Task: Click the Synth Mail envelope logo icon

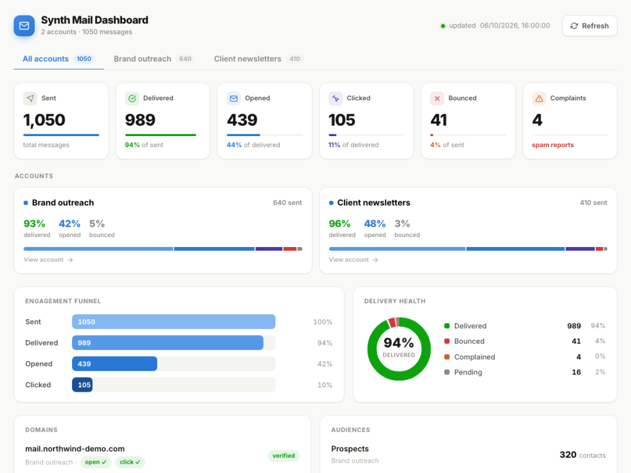Action: coord(24,26)
